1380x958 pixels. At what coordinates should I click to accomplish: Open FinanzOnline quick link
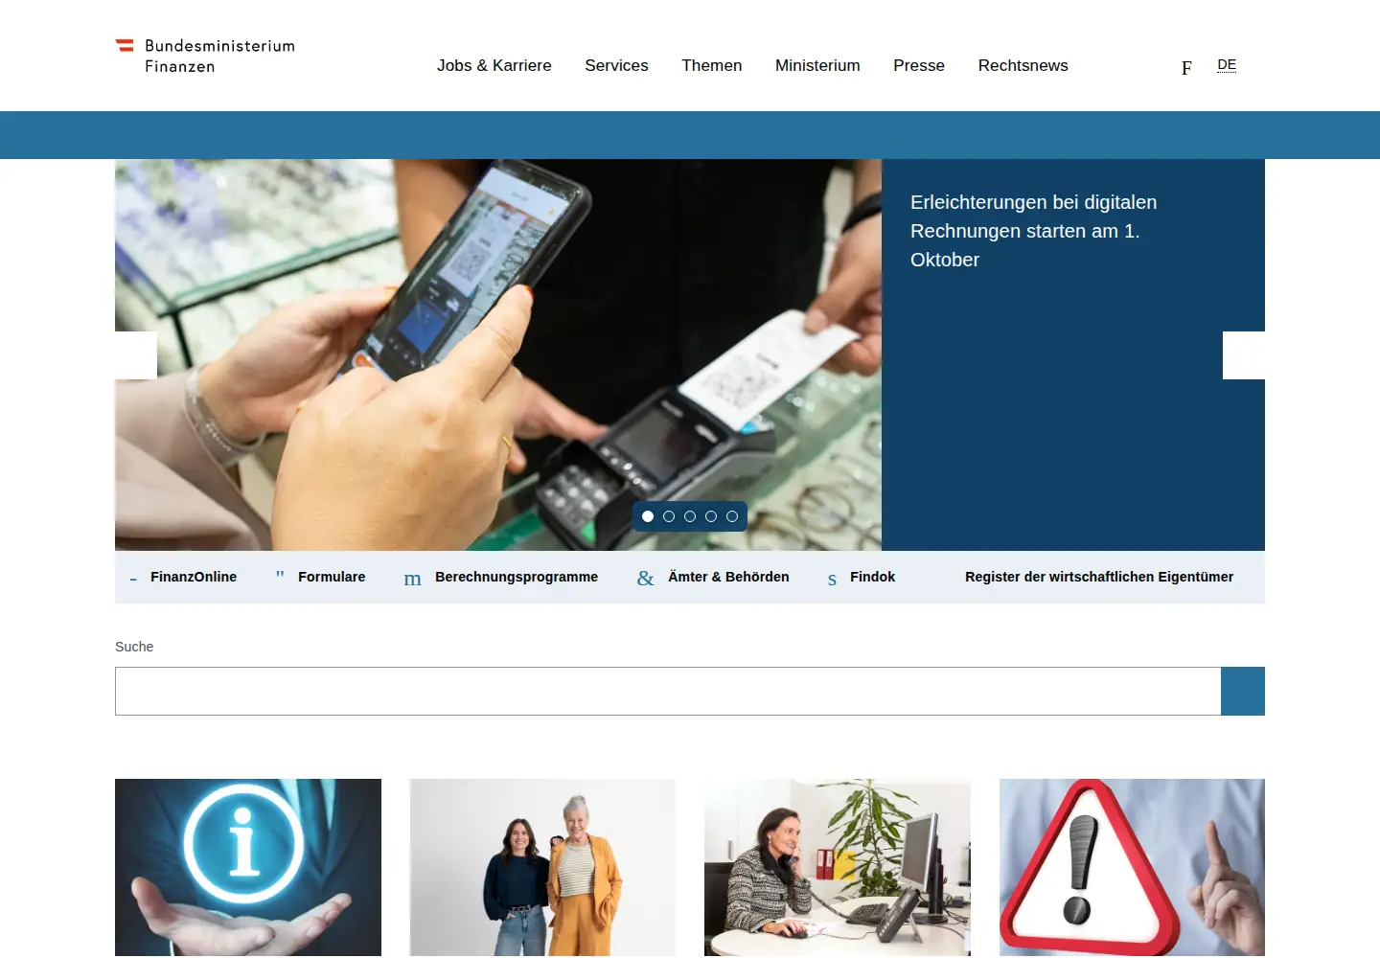coord(194,577)
